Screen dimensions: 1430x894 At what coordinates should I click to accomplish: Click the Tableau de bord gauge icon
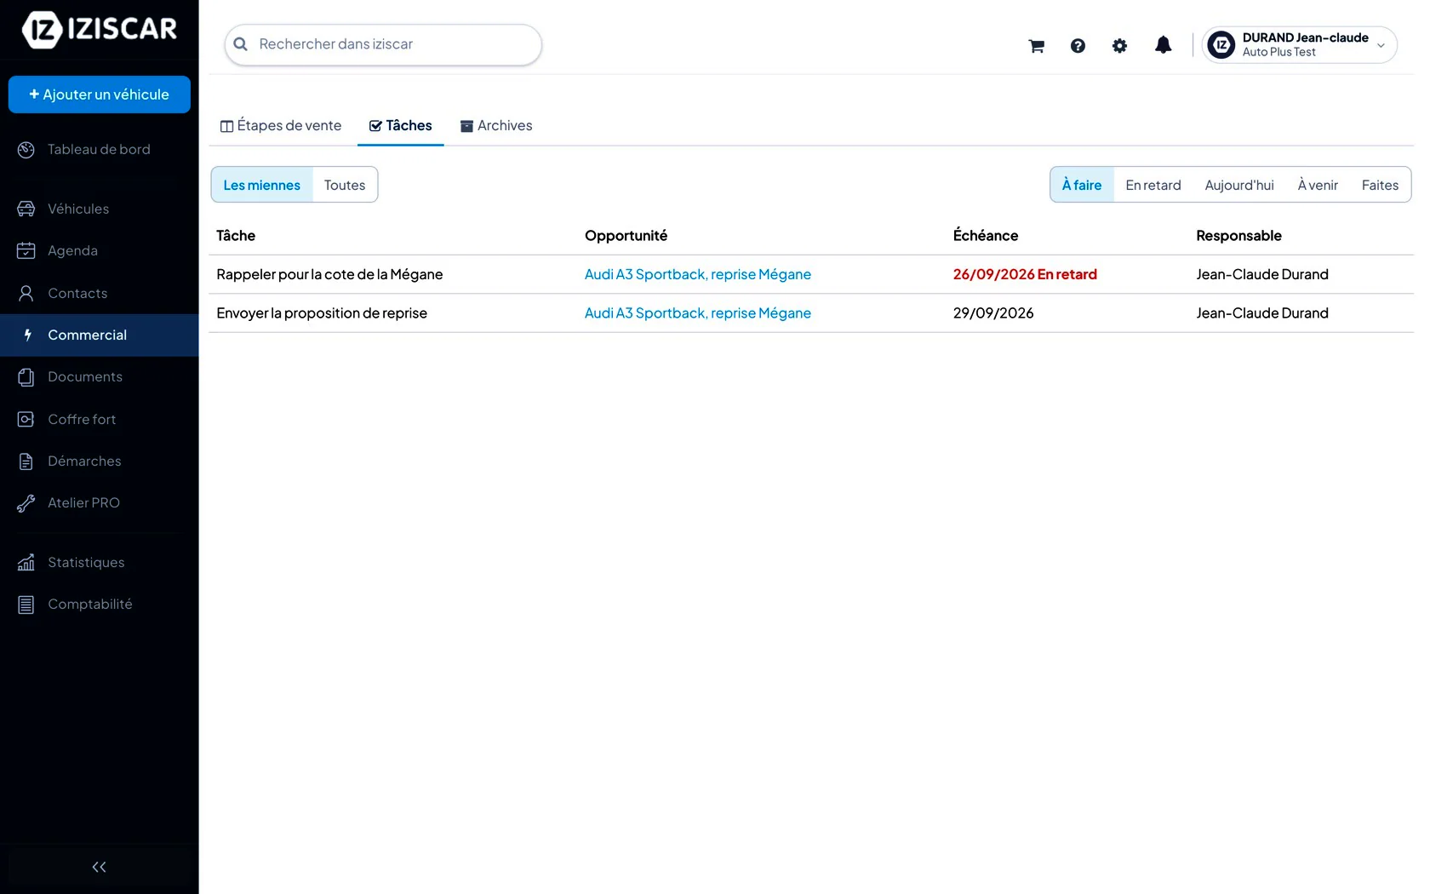click(x=26, y=150)
